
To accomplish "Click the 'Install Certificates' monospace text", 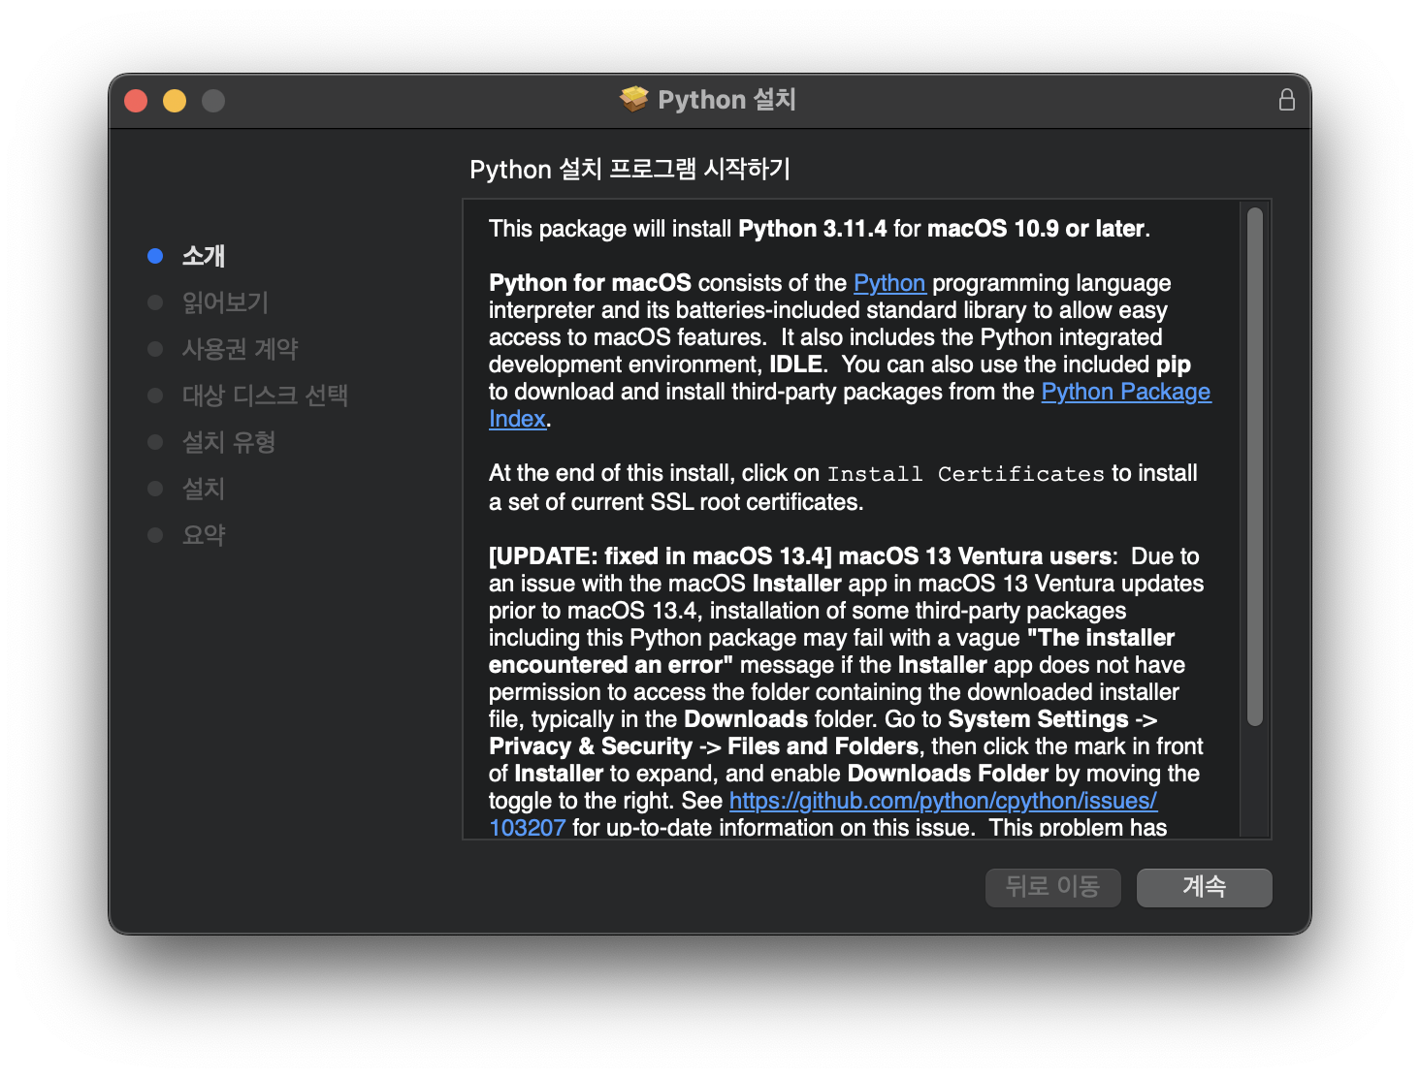I will pyautogui.click(x=965, y=474).
